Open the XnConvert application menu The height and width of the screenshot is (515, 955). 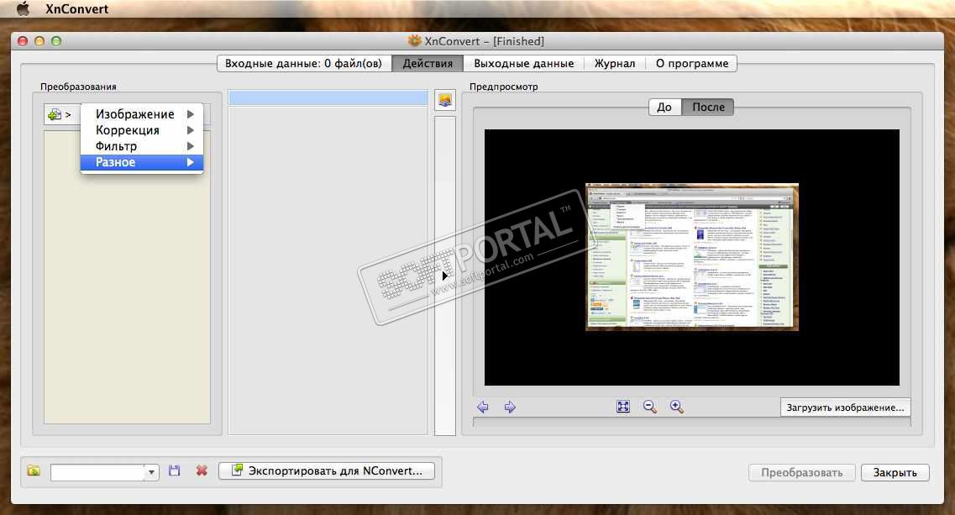(76, 8)
